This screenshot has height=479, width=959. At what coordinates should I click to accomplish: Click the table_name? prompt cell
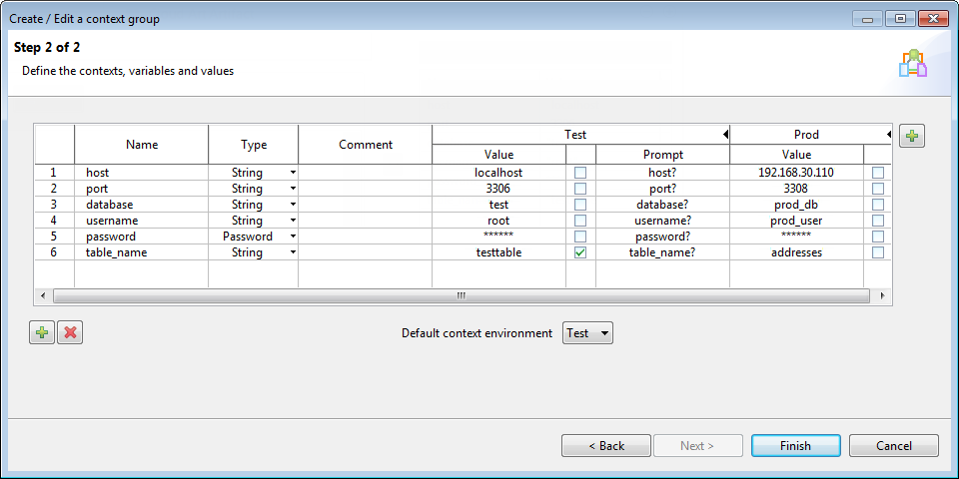662,252
